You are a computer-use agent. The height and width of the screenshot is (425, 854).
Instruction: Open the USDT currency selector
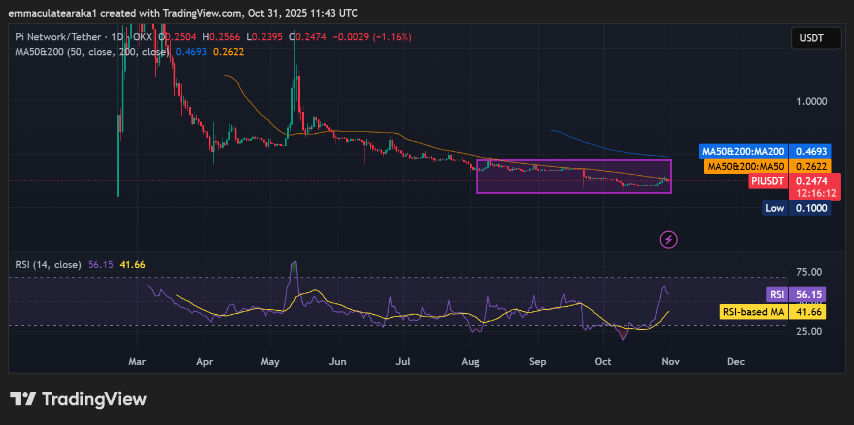(x=816, y=37)
